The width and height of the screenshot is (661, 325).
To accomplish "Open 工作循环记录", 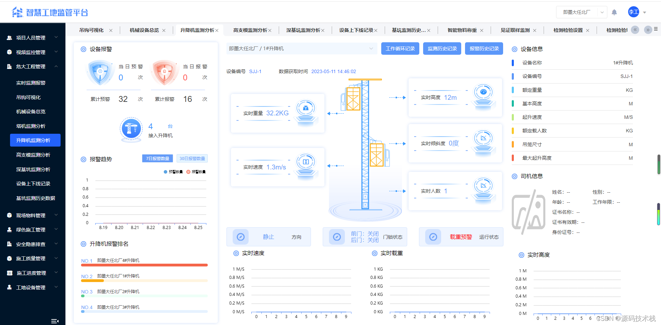I will click(x=400, y=49).
